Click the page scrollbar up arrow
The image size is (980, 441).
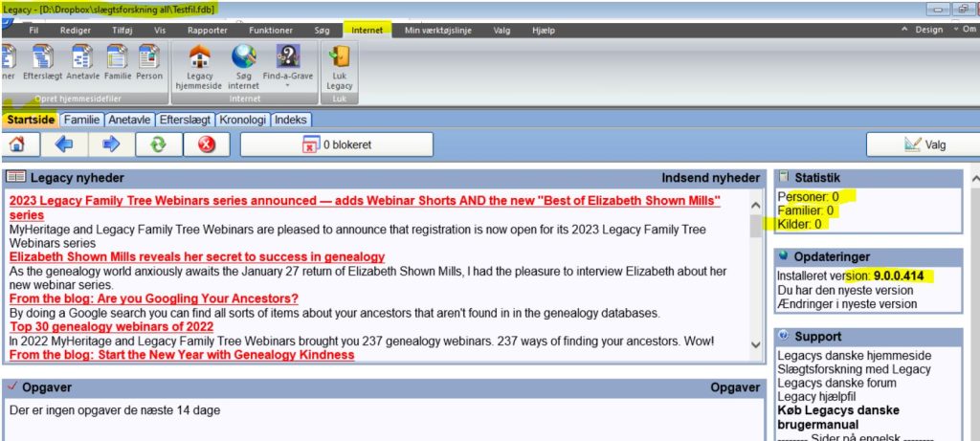(x=975, y=179)
